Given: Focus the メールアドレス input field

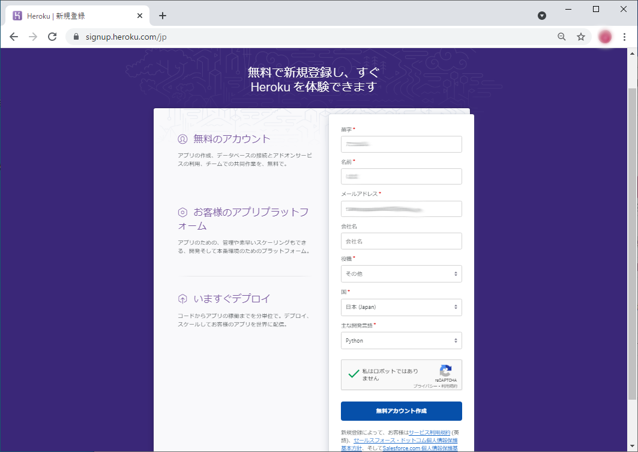Looking at the screenshot, I should (401, 209).
